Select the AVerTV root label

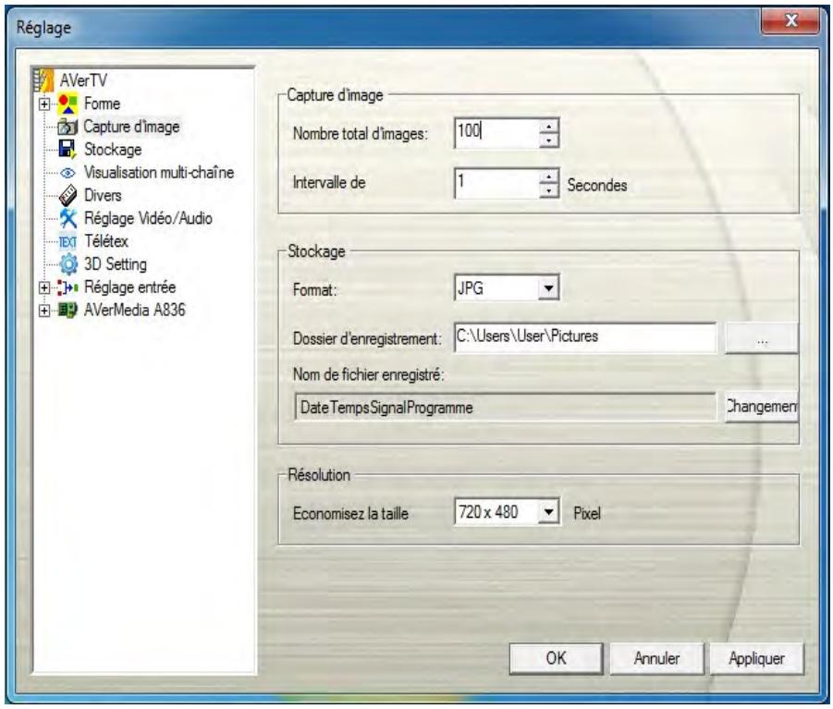[83, 80]
